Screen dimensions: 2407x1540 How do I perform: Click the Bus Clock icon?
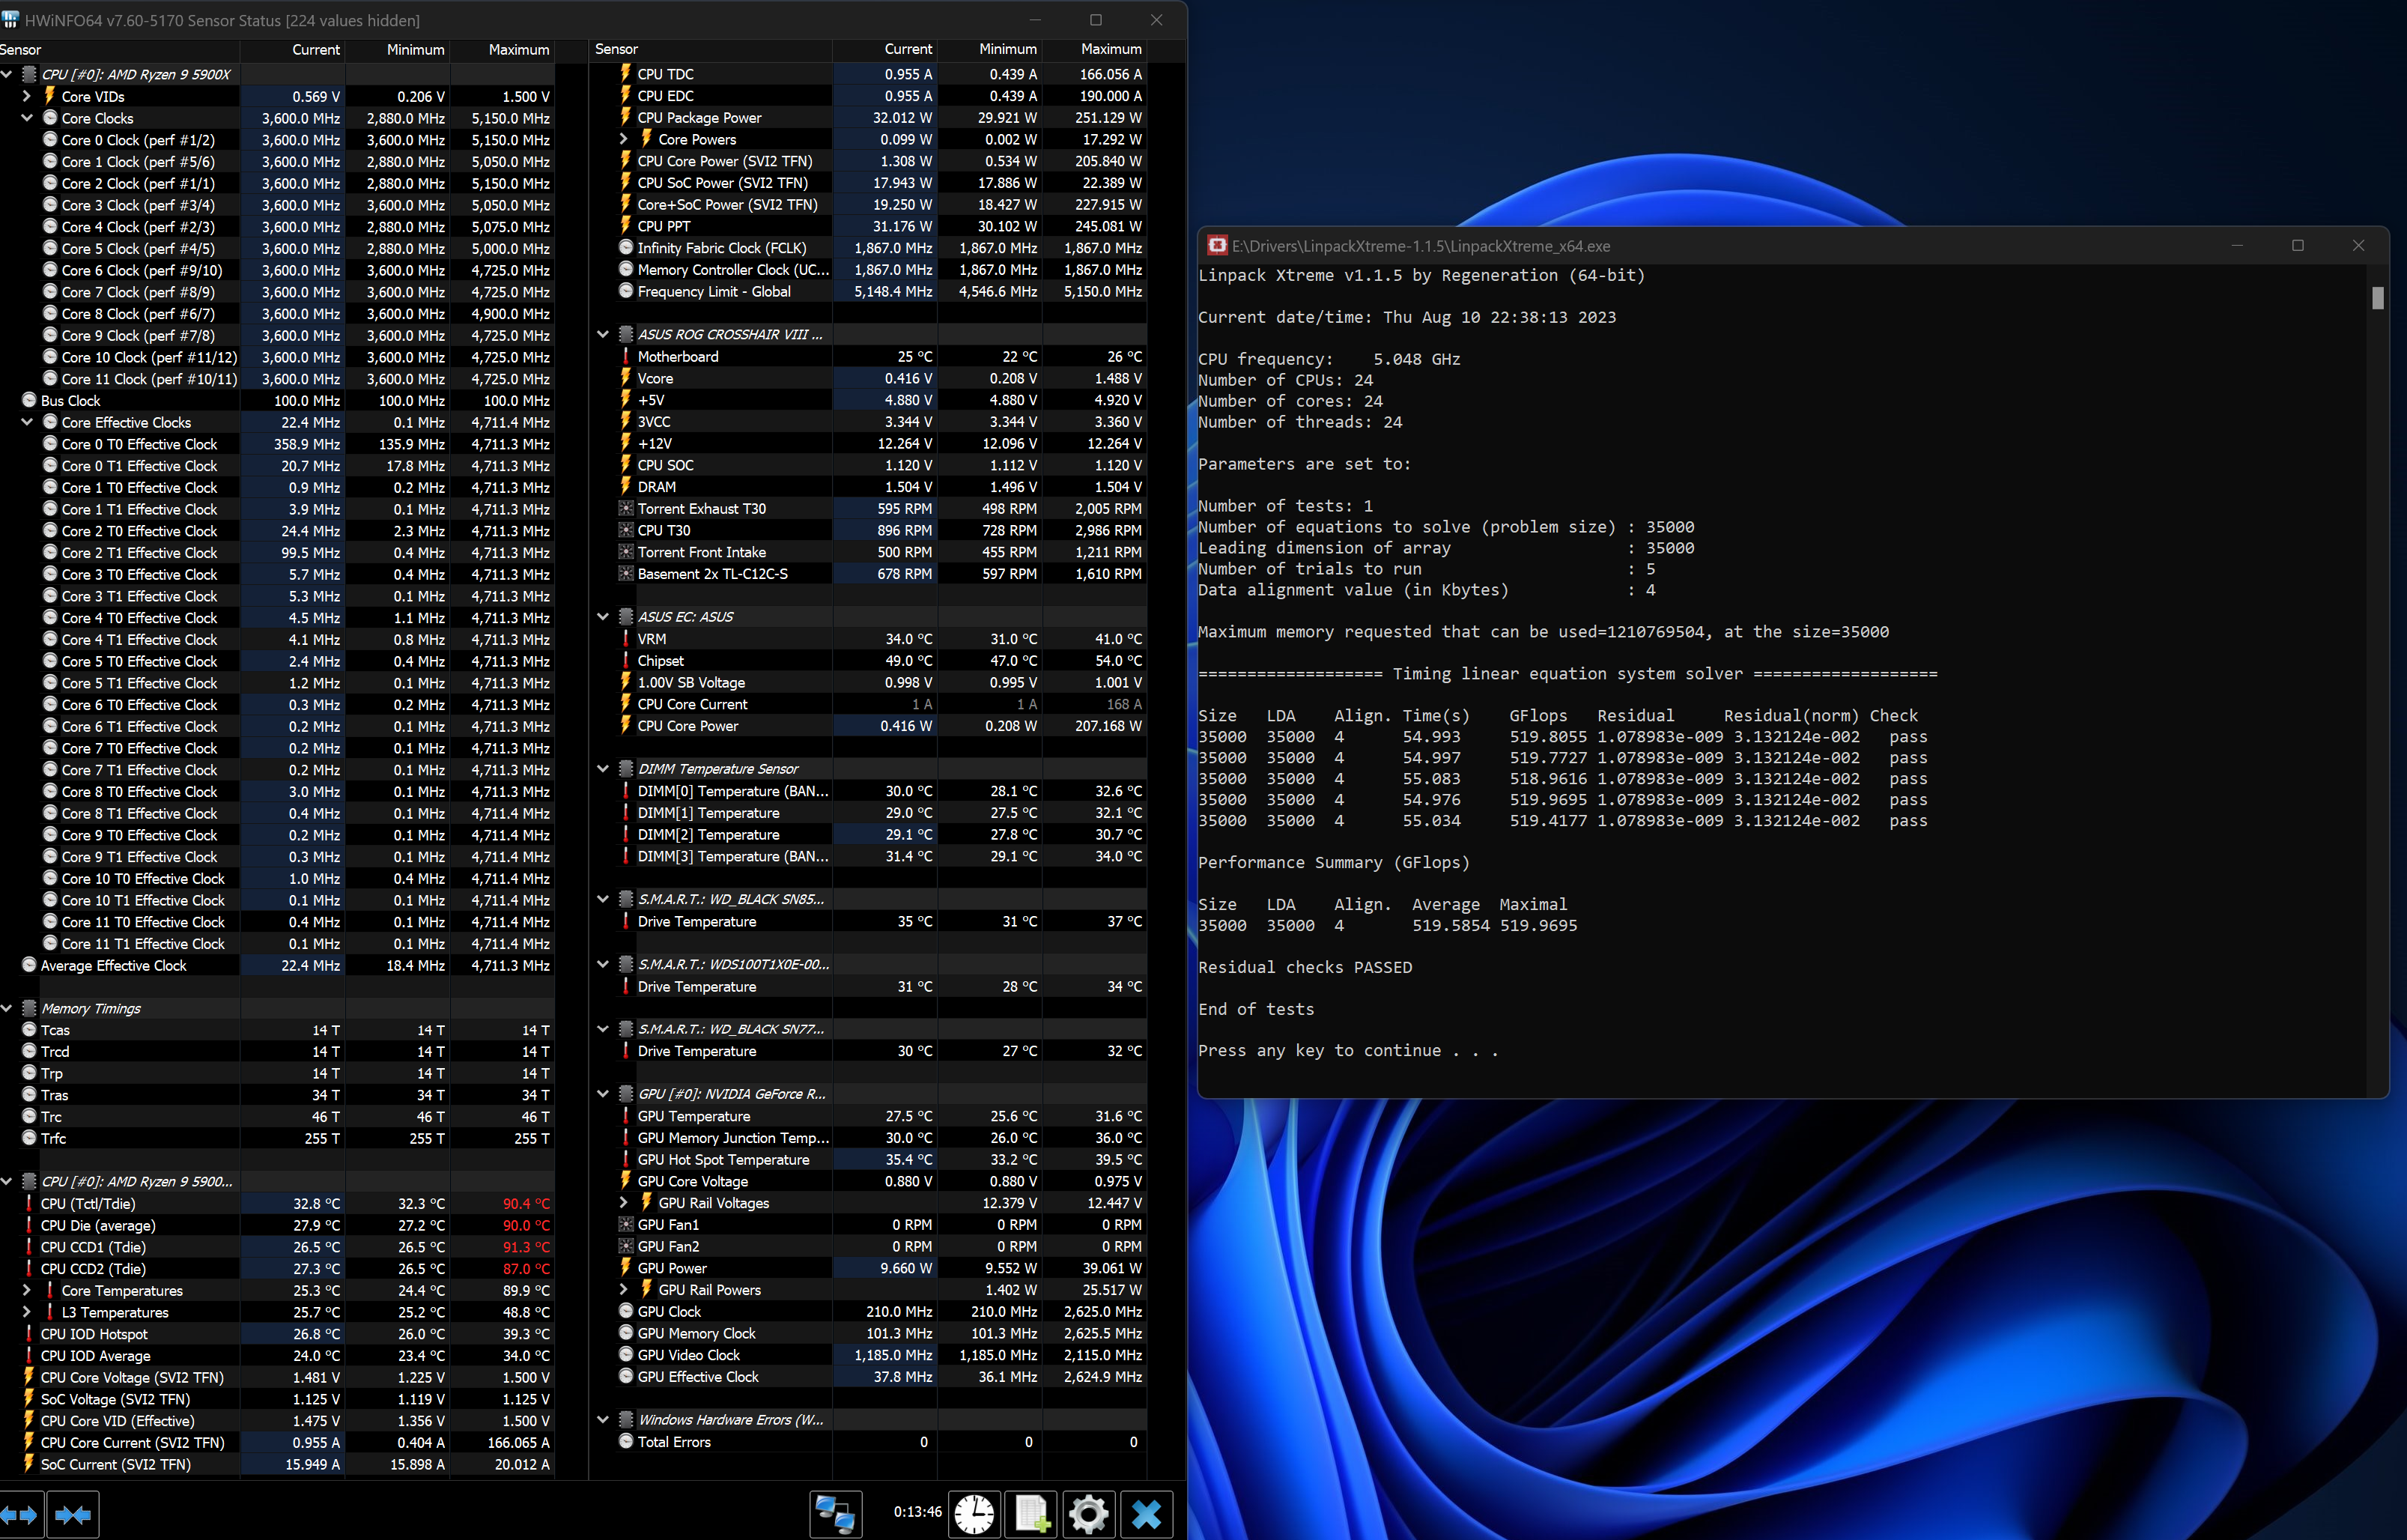tap(29, 400)
